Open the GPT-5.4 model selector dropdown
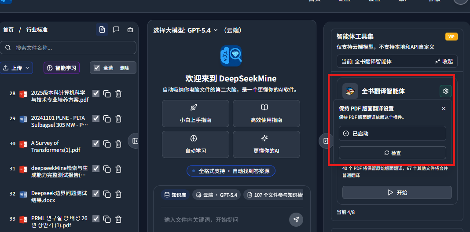This screenshot has width=470, height=232. (202, 30)
